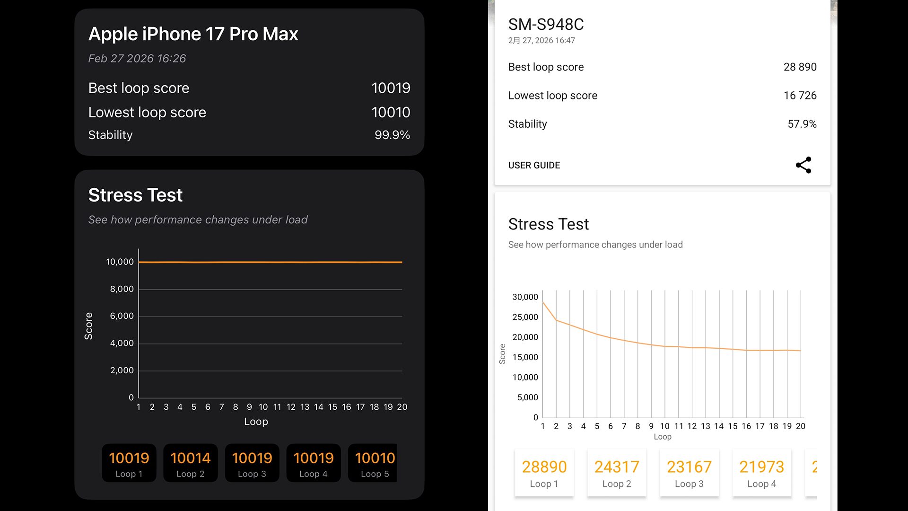
Task: Select the Samsung Loop 2 tile showing 24317
Action: point(617,473)
